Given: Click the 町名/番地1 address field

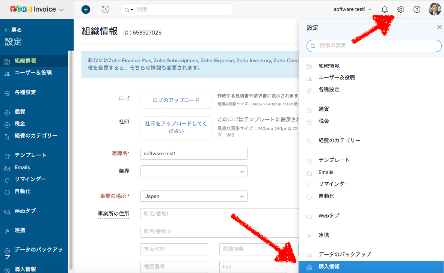Looking at the screenshot, I should (220, 214).
